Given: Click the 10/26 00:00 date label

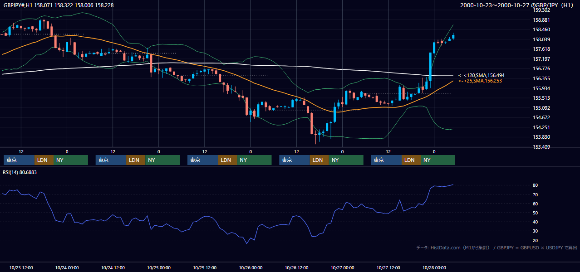Looking at the screenshot, I should [x=251, y=267].
